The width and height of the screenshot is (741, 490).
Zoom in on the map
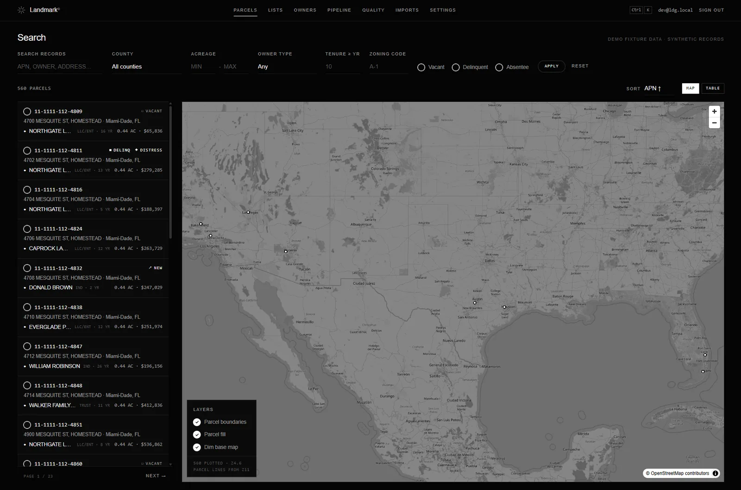click(714, 112)
